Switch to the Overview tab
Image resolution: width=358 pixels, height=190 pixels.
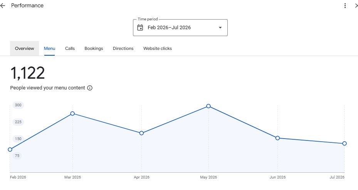coord(24,48)
